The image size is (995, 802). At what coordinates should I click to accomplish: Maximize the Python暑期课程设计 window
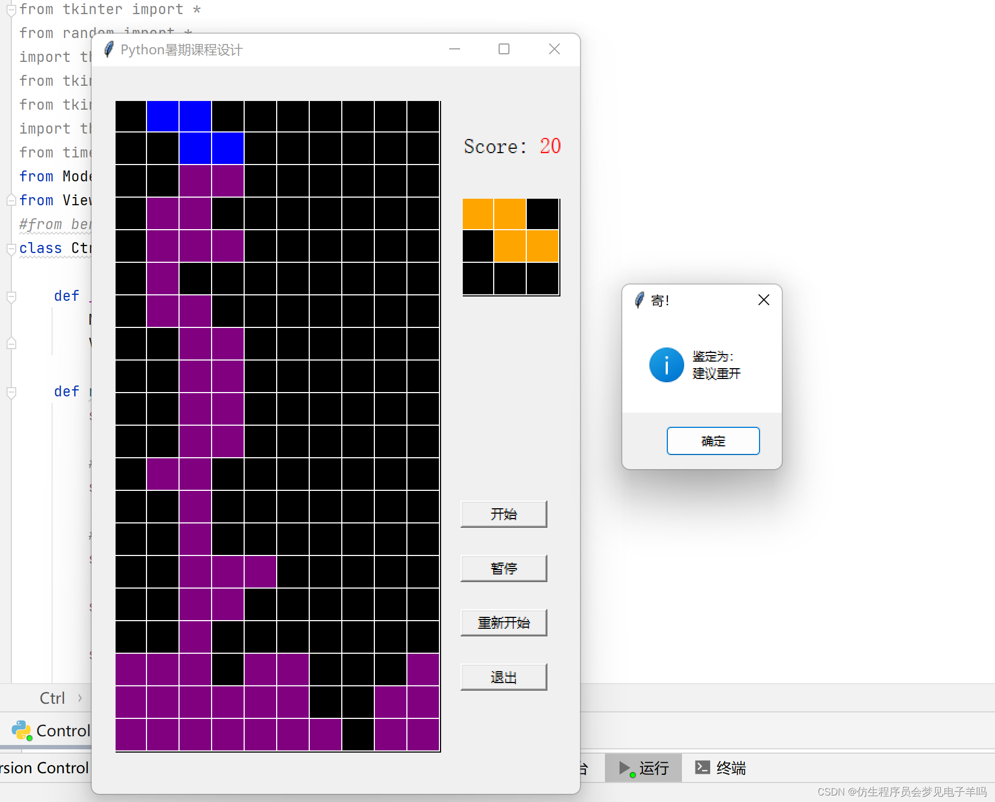tap(504, 49)
